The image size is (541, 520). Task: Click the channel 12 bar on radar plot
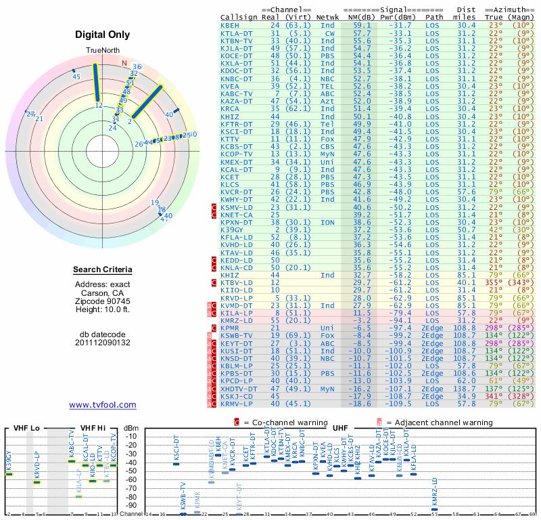96,83
